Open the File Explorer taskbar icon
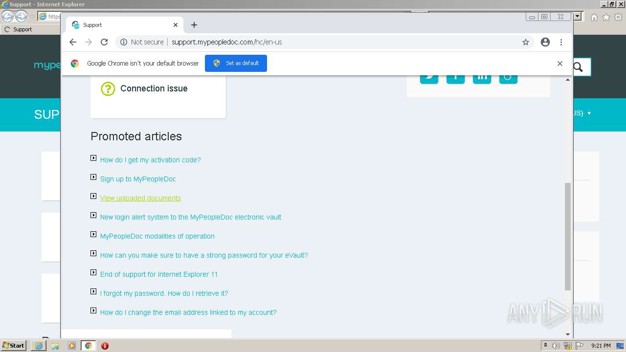The width and height of the screenshot is (626, 352). (55, 346)
